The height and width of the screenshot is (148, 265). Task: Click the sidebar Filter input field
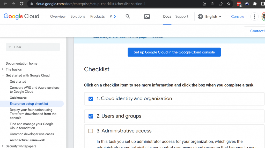tap(33, 47)
